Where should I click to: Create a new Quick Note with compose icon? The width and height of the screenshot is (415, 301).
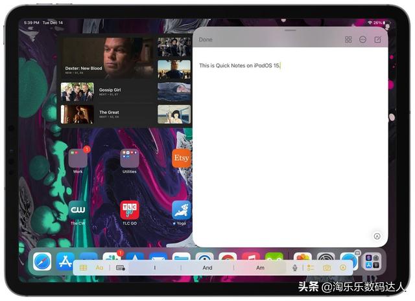pos(377,39)
